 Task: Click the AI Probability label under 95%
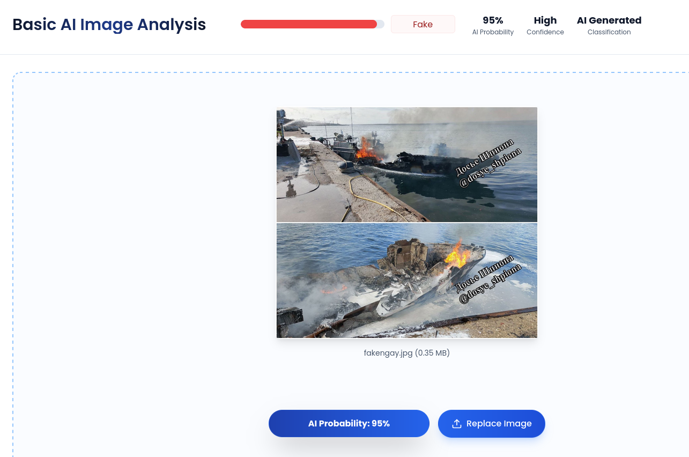click(x=493, y=32)
